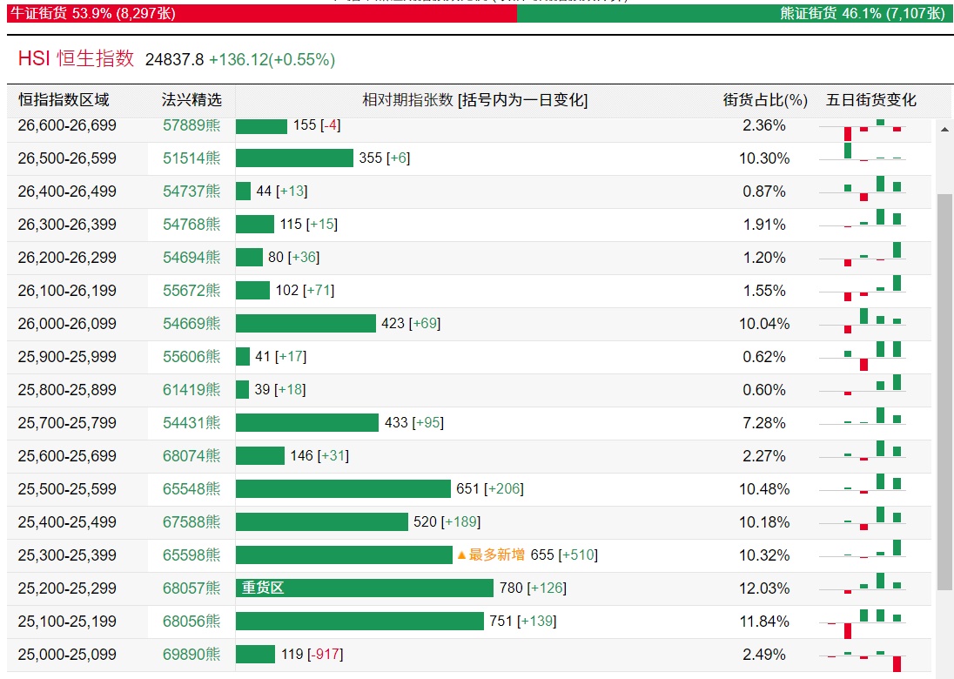This screenshot has height=679, width=954.
Task: Open the 69890熊 warrant link
Action: point(191,655)
